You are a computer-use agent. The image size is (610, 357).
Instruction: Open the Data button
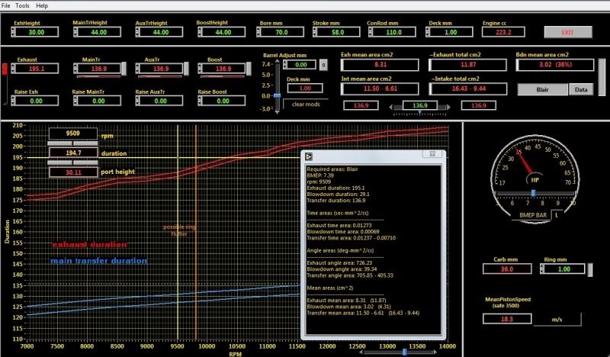(581, 89)
